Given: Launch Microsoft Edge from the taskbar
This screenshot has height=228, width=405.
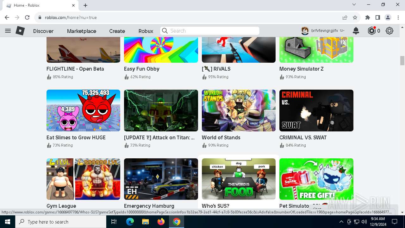Looking at the screenshot, I should [x=130, y=222].
